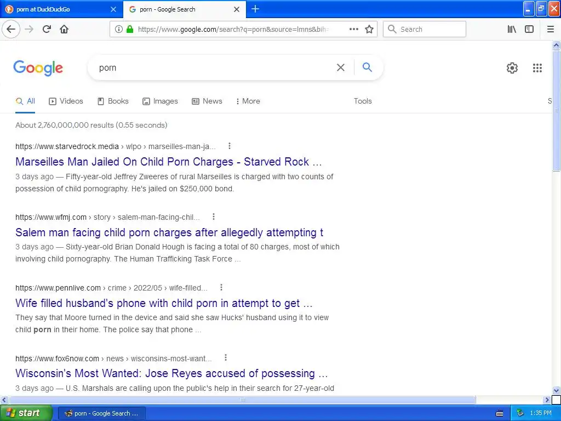Open a new tab with the plus button

[255, 9]
